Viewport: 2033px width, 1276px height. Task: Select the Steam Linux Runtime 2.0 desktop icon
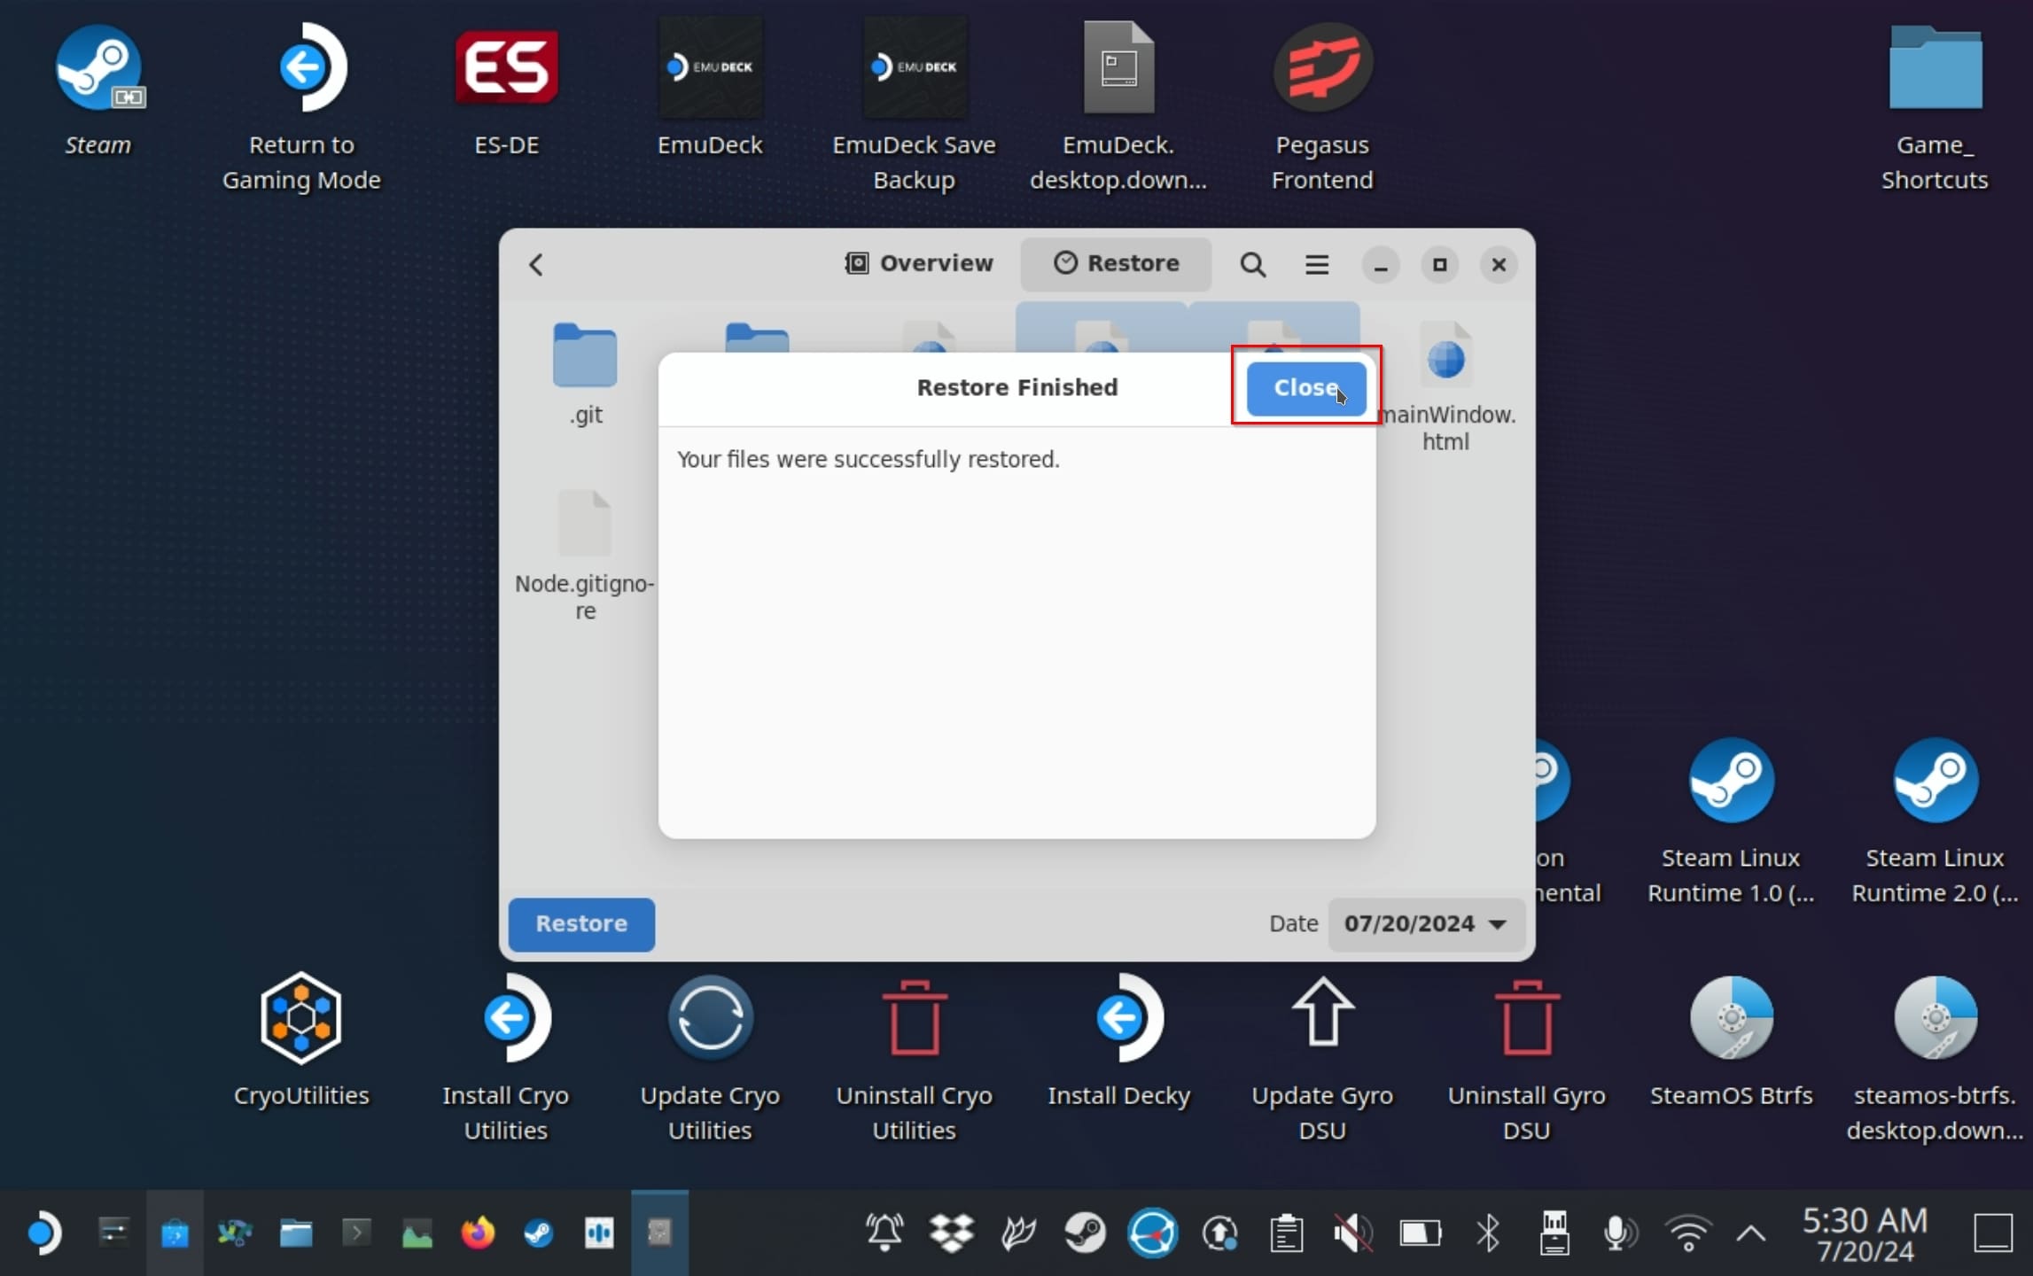pos(1935,821)
